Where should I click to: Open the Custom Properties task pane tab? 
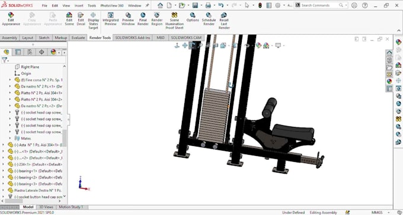click(389, 89)
